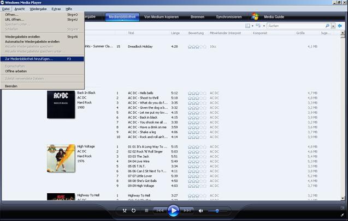Select the Highway To Hell album cover
The height and width of the screenshot is (221, 348).
click(x=61, y=197)
